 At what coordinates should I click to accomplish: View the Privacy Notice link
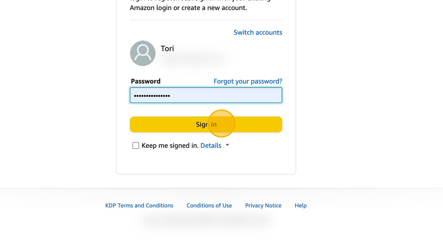(x=263, y=206)
